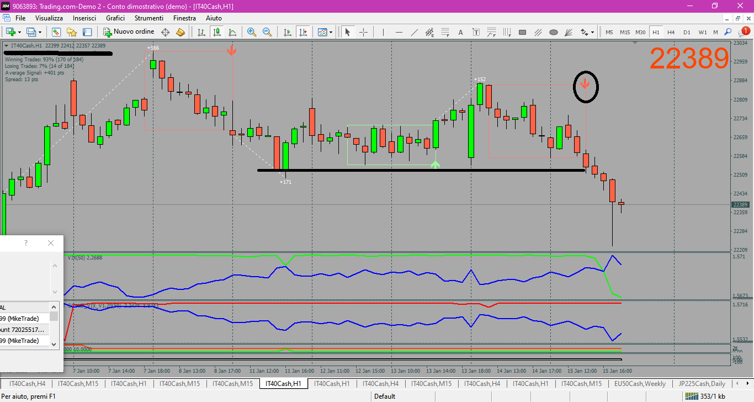Screen dimensions: 754x402
Task: Expand the indicators list dropdown arrow
Action: point(331,32)
